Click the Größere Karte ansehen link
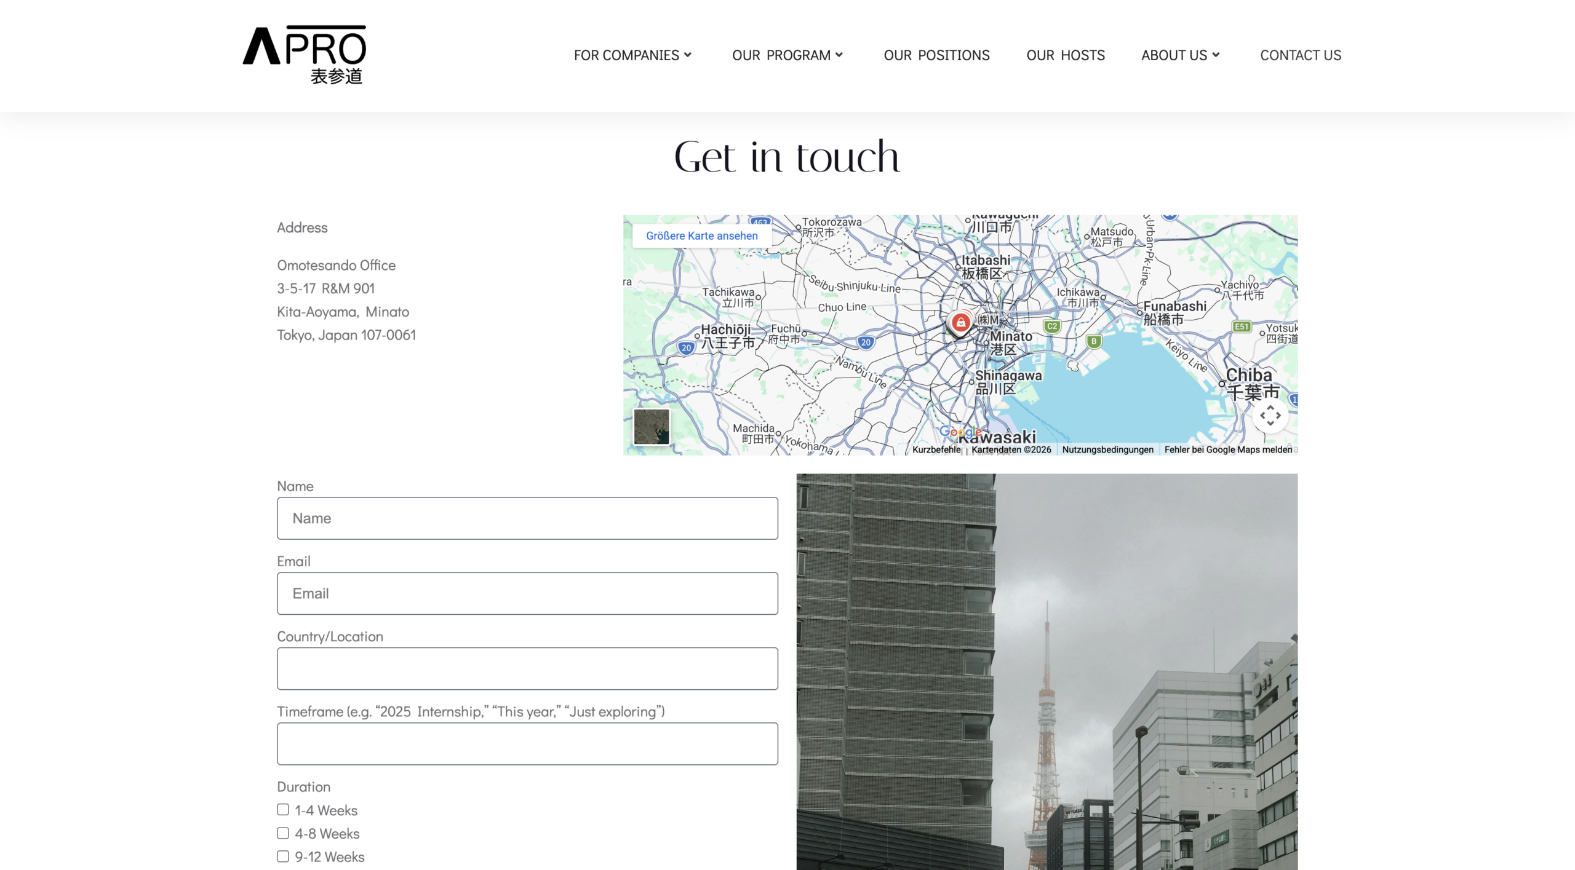 tap(701, 235)
